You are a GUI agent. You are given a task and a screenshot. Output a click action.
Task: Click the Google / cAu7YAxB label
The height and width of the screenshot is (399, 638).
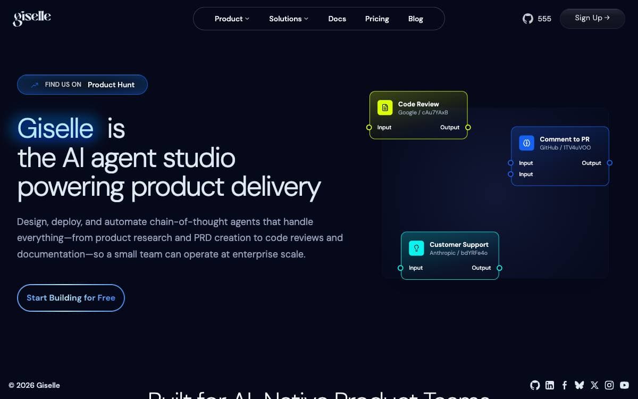click(423, 113)
